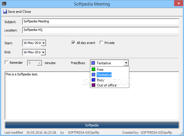Choose Busy from the status list
184x136 pixels.
click(x=109, y=80)
